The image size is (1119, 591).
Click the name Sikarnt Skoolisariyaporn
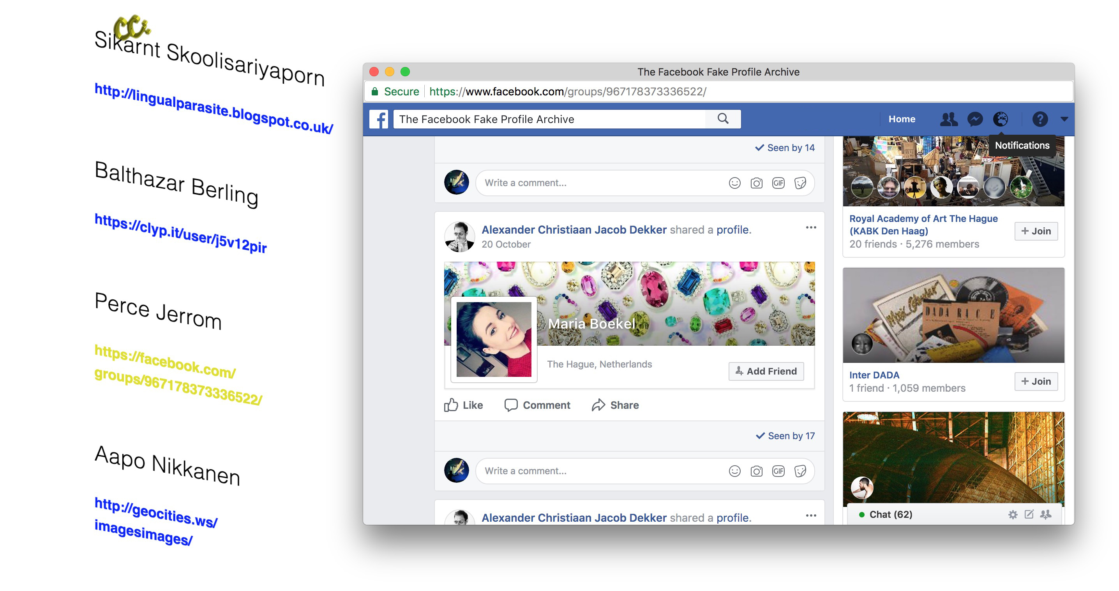(209, 58)
